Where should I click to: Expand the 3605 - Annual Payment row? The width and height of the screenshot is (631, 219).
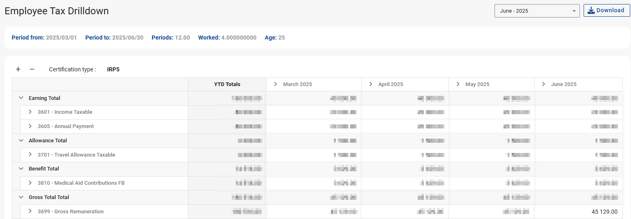tap(30, 126)
